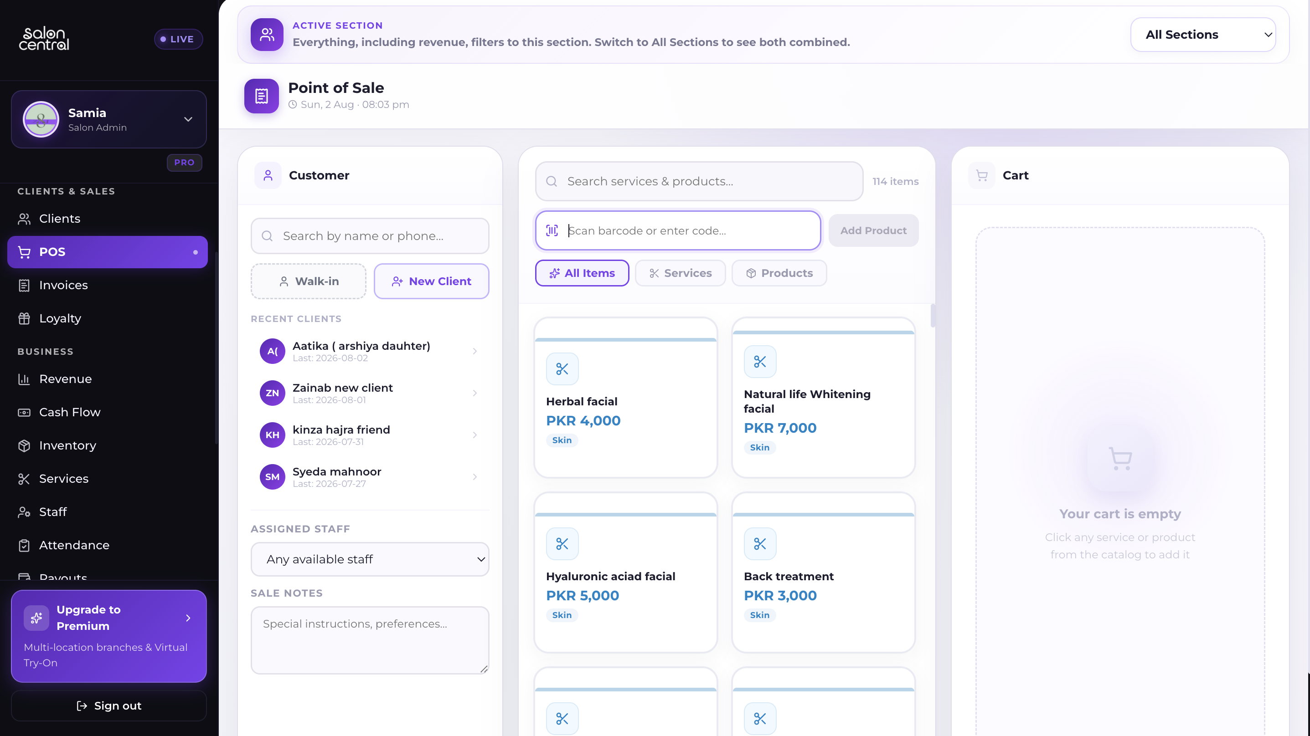Add Back treatment to the cart
This screenshot has width=1310, height=736.
(823, 573)
